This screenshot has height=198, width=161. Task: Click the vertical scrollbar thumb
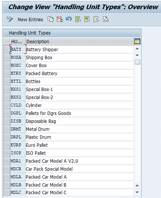[x=138, y=62]
